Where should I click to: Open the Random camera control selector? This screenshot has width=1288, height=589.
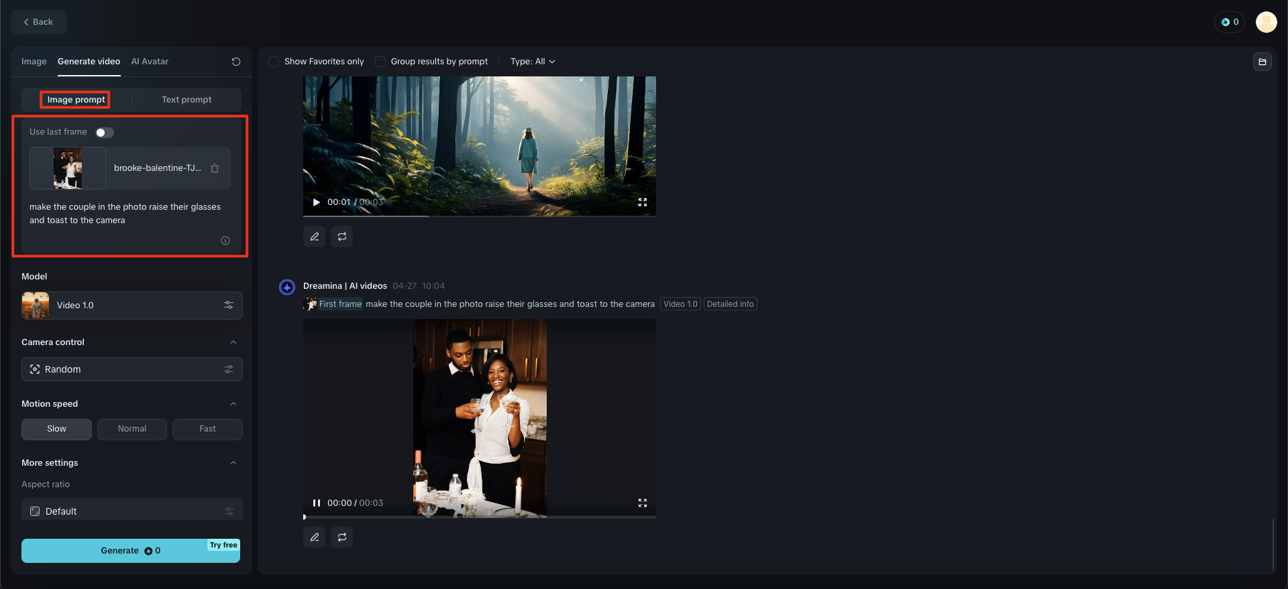[x=132, y=369]
